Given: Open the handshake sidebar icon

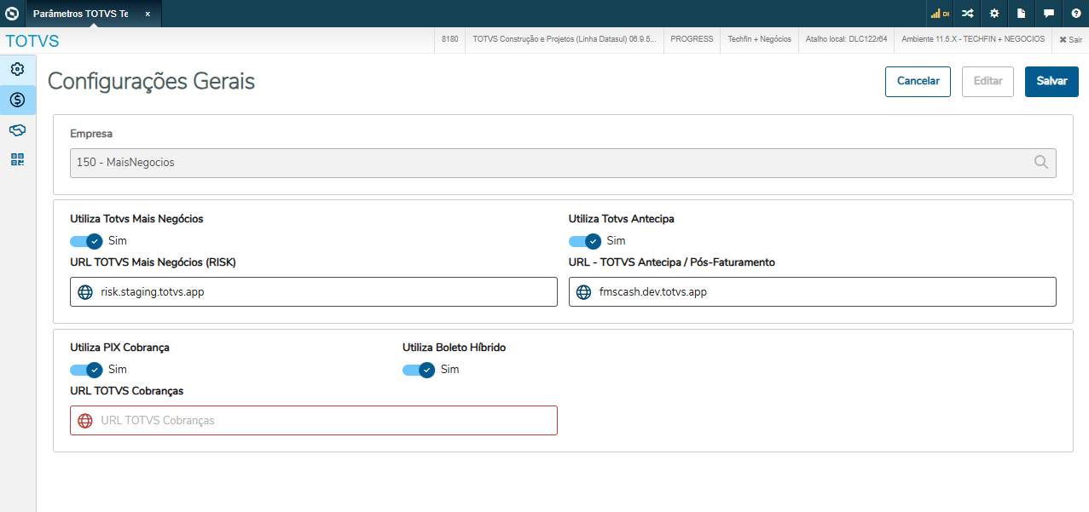Looking at the screenshot, I should tap(17, 129).
